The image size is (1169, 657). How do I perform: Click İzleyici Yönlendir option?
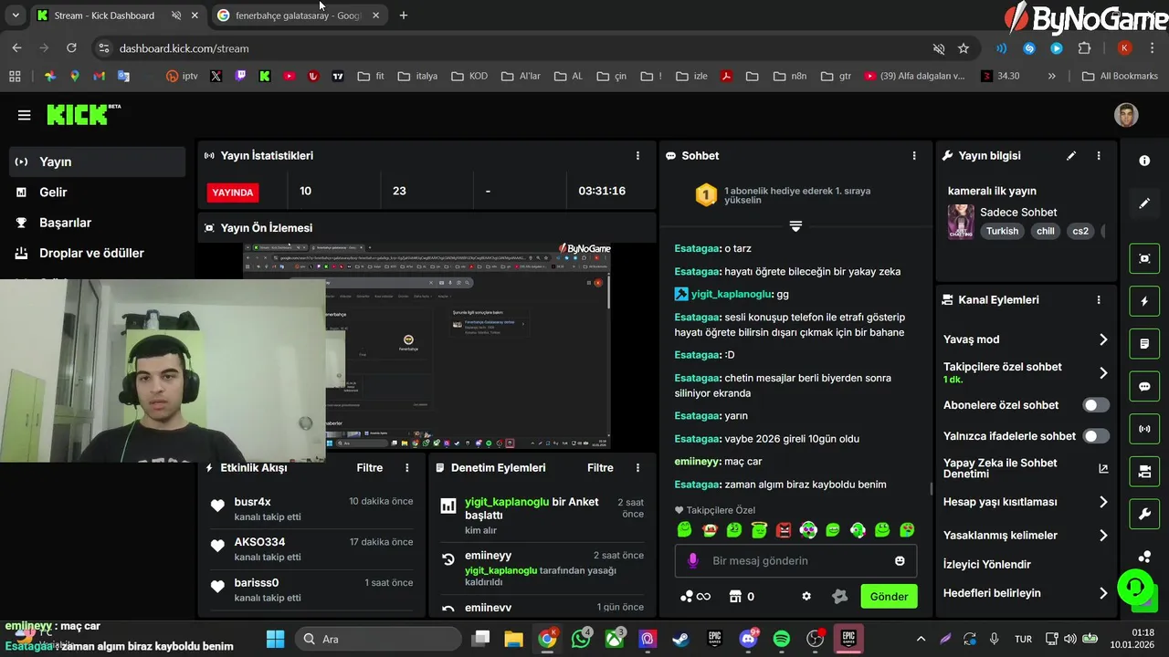point(987,564)
